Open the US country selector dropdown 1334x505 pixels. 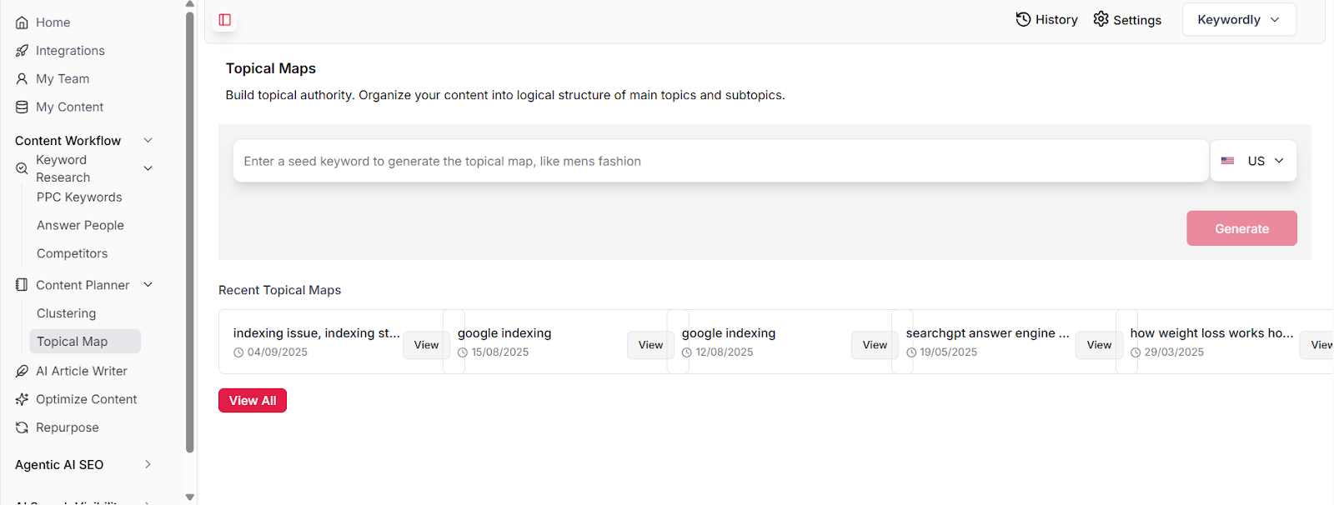1253,161
